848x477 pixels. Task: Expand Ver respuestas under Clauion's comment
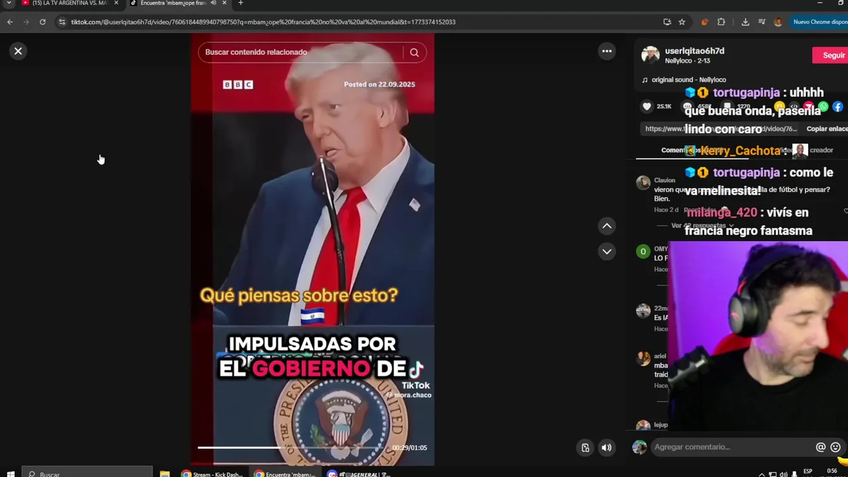tap(701, 226)
